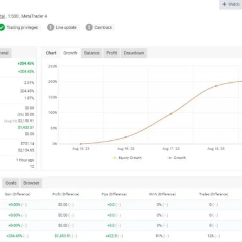Click the $2,150.91 value in the stats panel

click(26, 121)
